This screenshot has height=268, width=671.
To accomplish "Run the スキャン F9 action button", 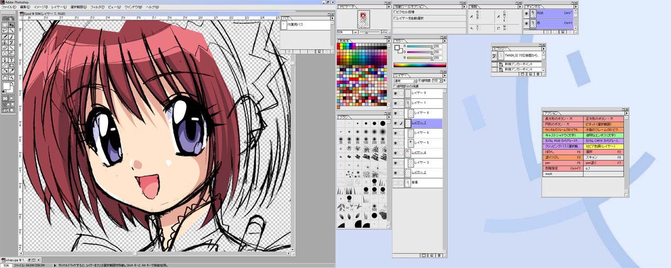I will 603,158.
